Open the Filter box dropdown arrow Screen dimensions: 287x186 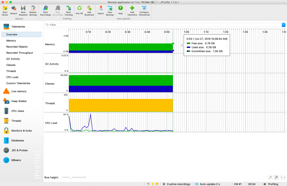[284, 25]
